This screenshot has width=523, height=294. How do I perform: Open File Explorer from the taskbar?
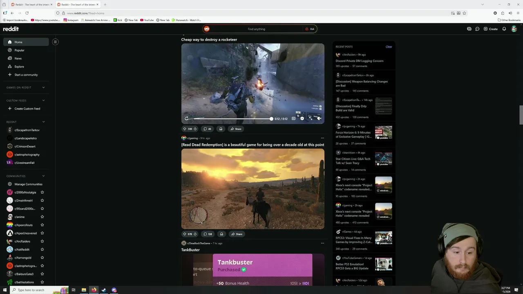coord(84,290)
